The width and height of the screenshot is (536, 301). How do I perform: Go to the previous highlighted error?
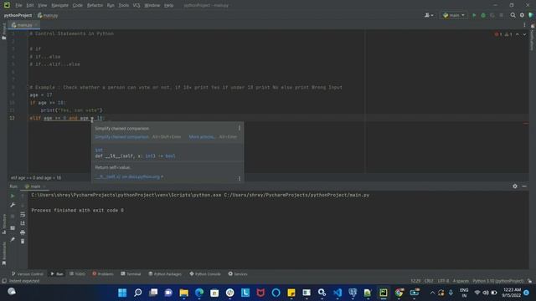point(518,34)
